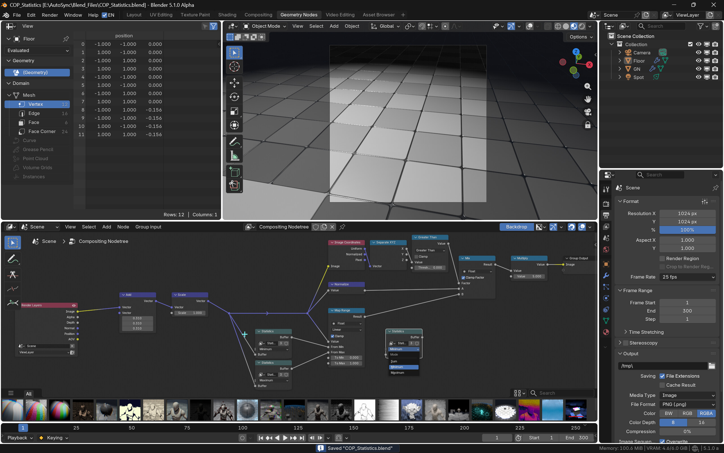Toggle camera view icon in viewport

pos(588,112)
